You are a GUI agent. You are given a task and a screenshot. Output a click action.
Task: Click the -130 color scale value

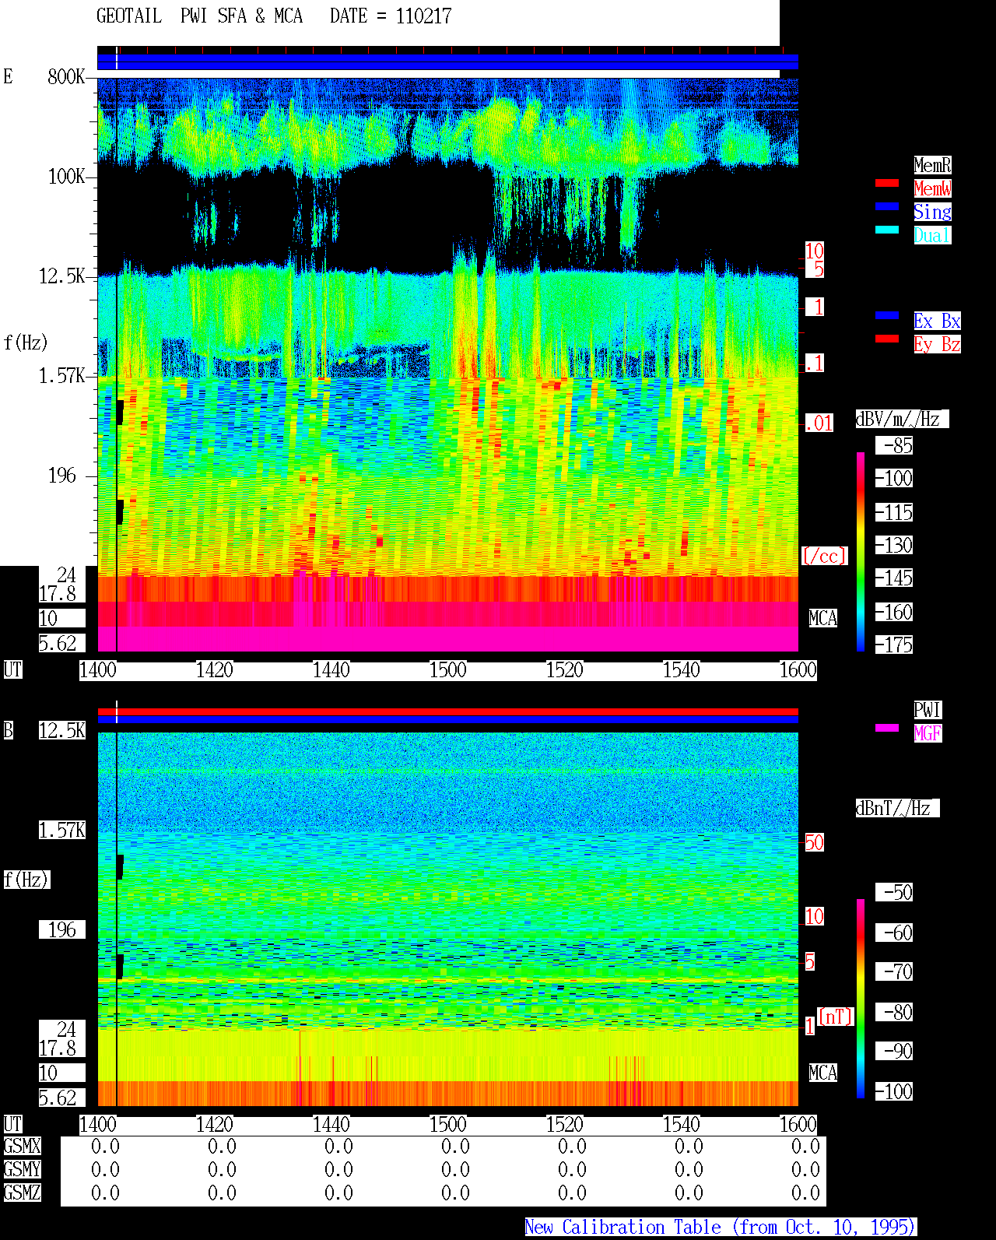click(894, 545)
